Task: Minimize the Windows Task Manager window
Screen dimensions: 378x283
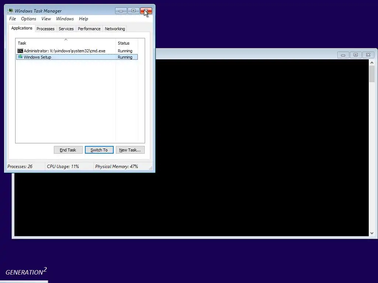Action: (x=121, y=11)
